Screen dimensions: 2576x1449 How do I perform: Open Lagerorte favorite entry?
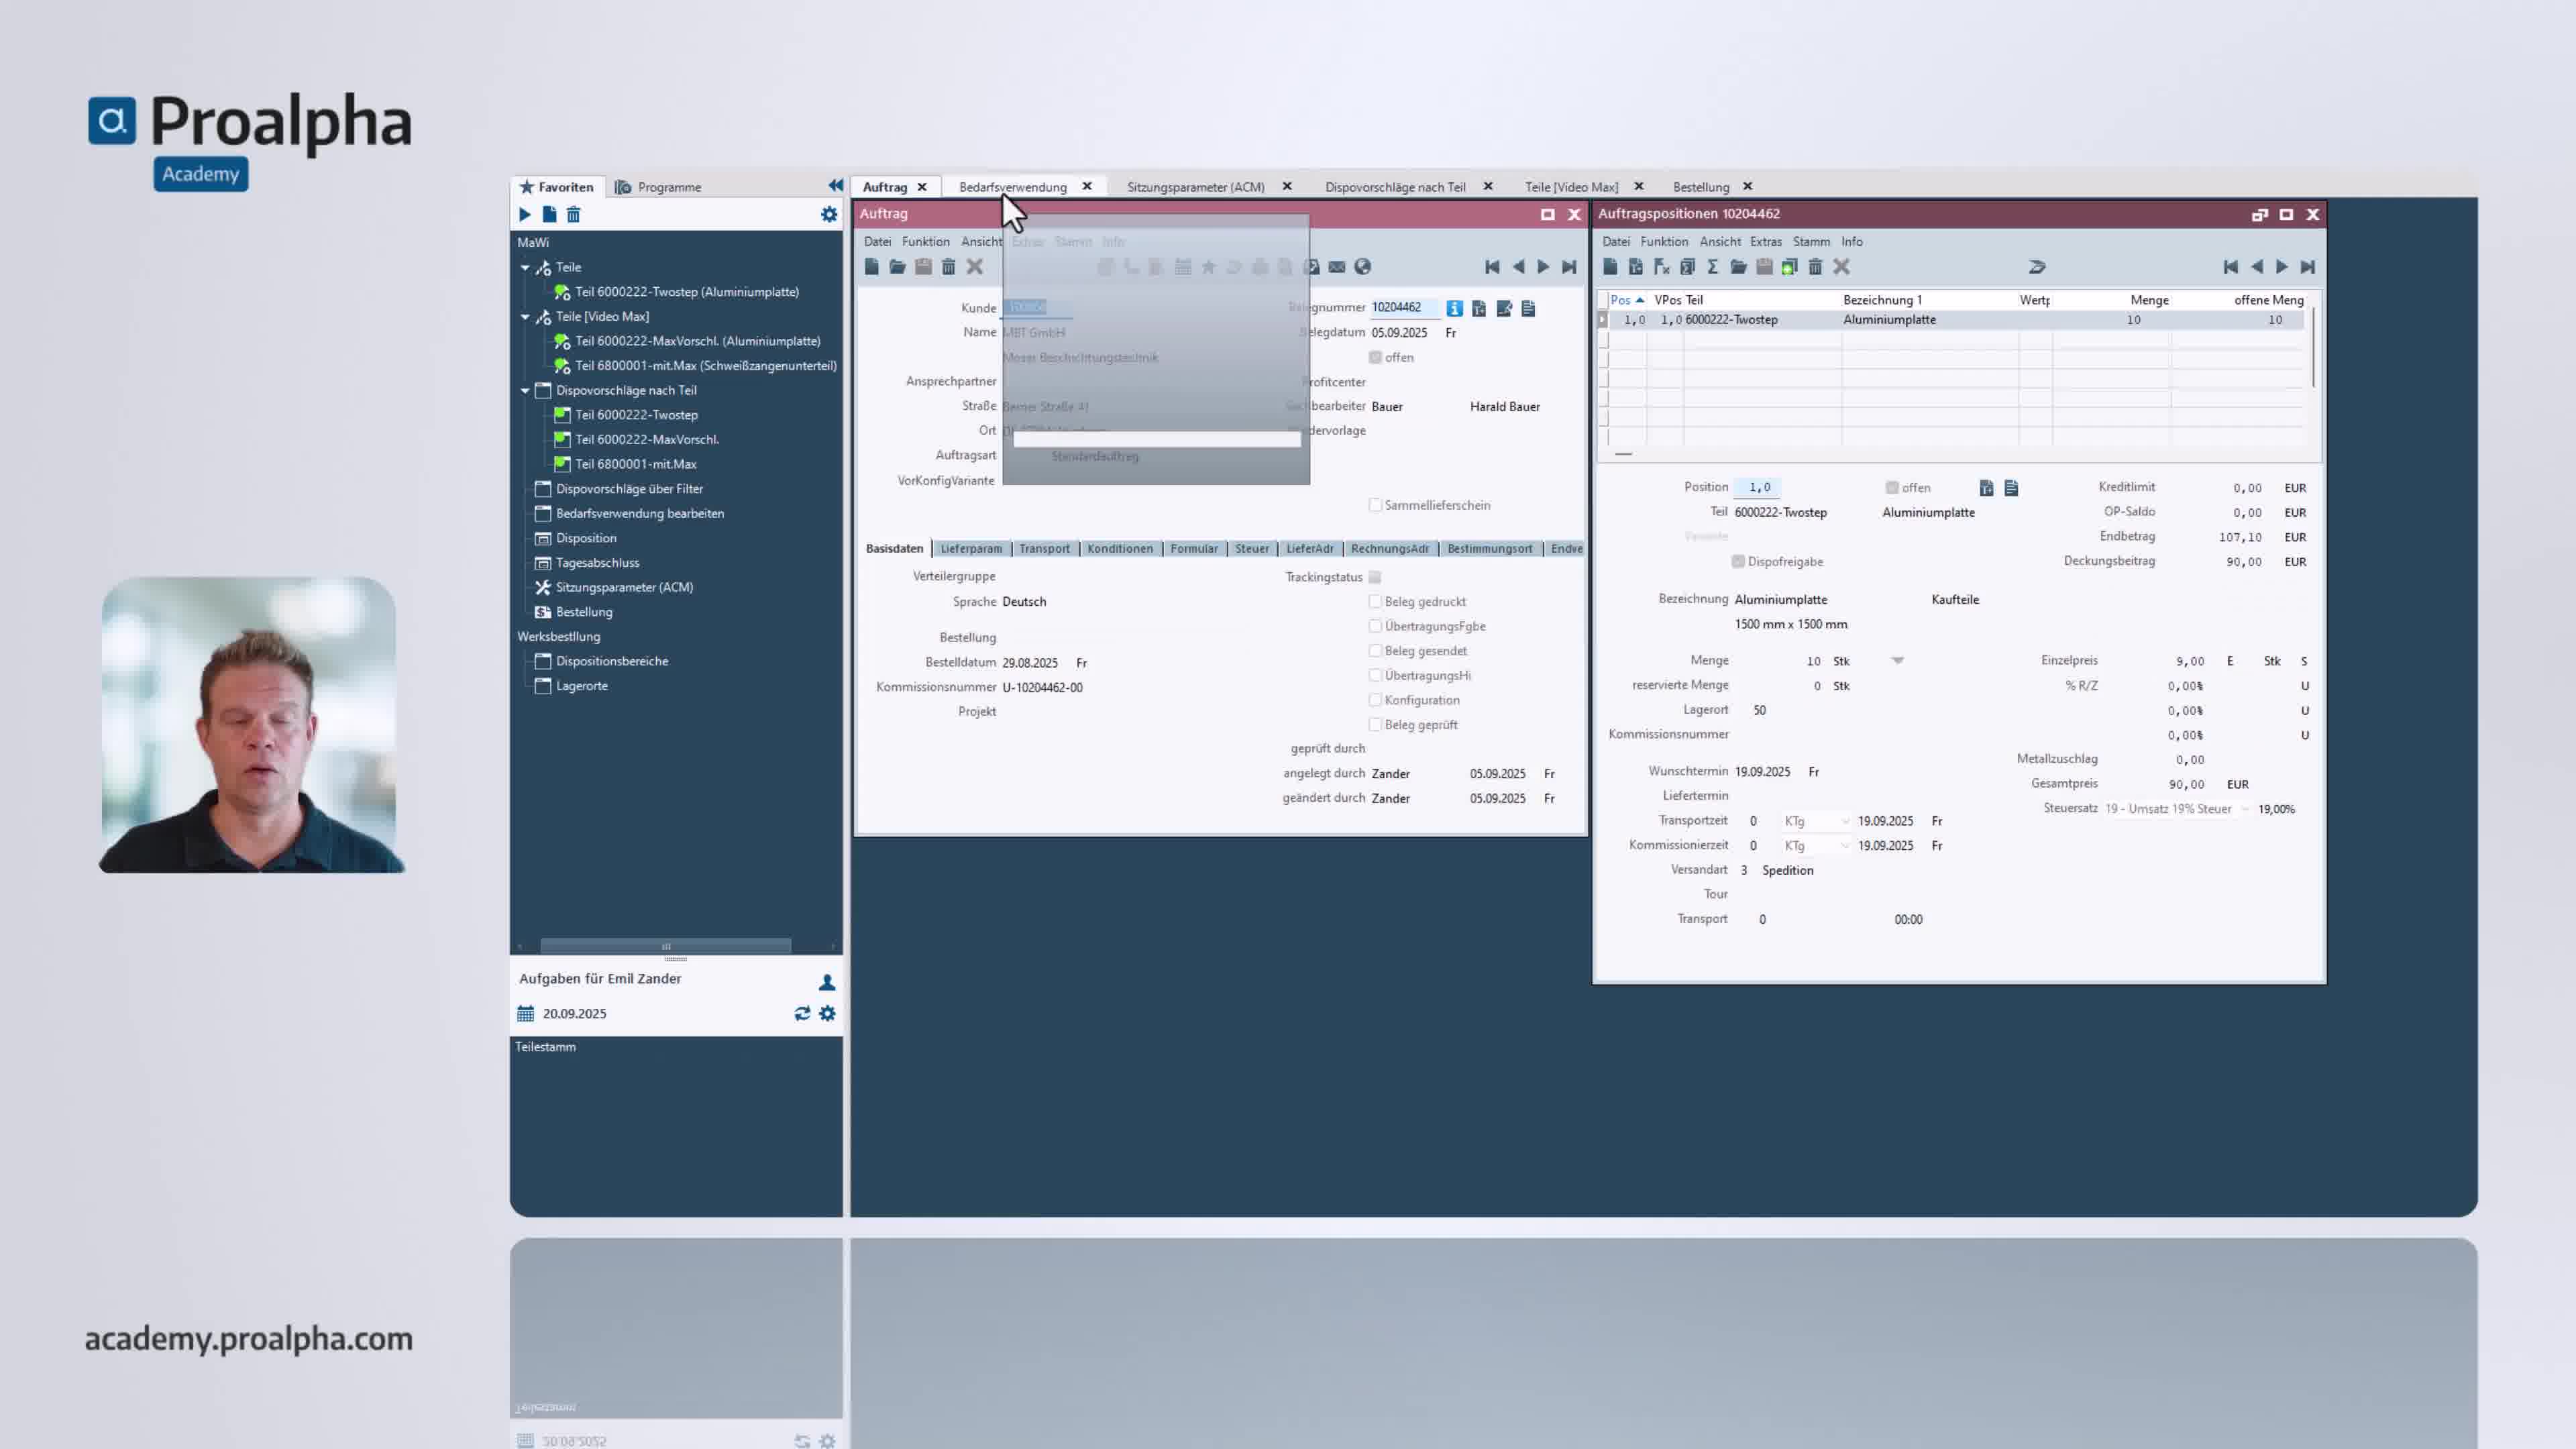581,686
